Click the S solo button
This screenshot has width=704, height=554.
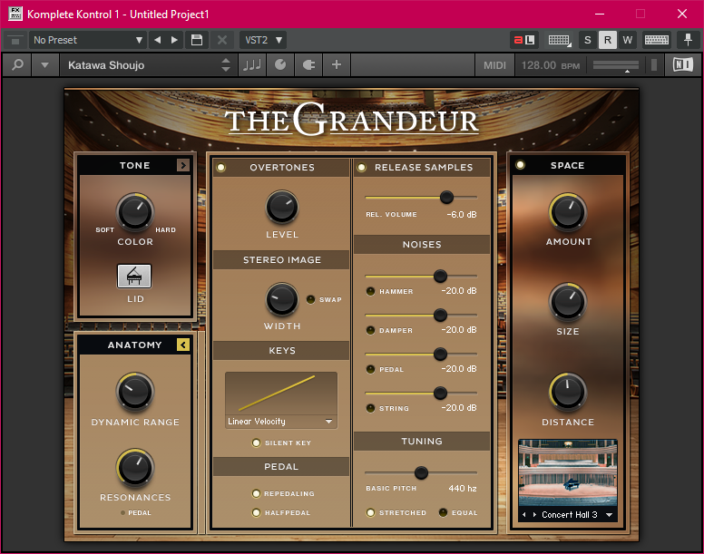point(588,40)
